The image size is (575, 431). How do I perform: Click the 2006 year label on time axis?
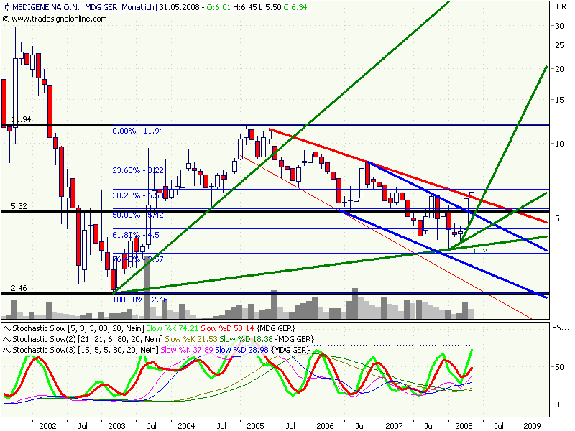(x=325, y=426)
